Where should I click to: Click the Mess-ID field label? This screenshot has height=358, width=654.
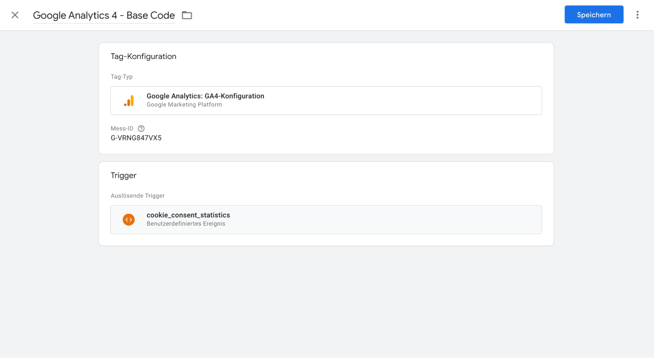(x=122, y=129)
